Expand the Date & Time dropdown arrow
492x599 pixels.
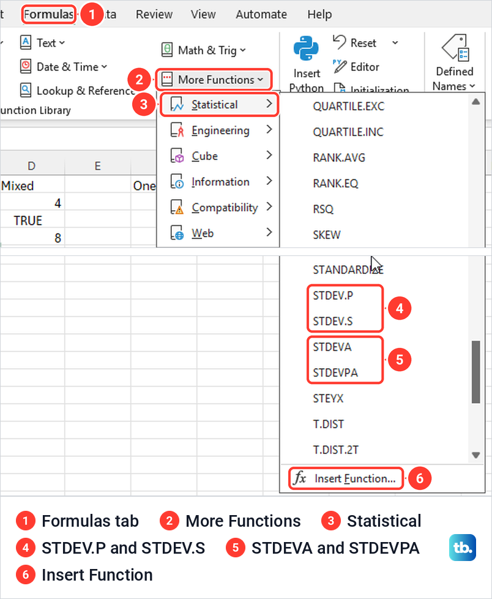pyautogui.click(x=104, y=67)
